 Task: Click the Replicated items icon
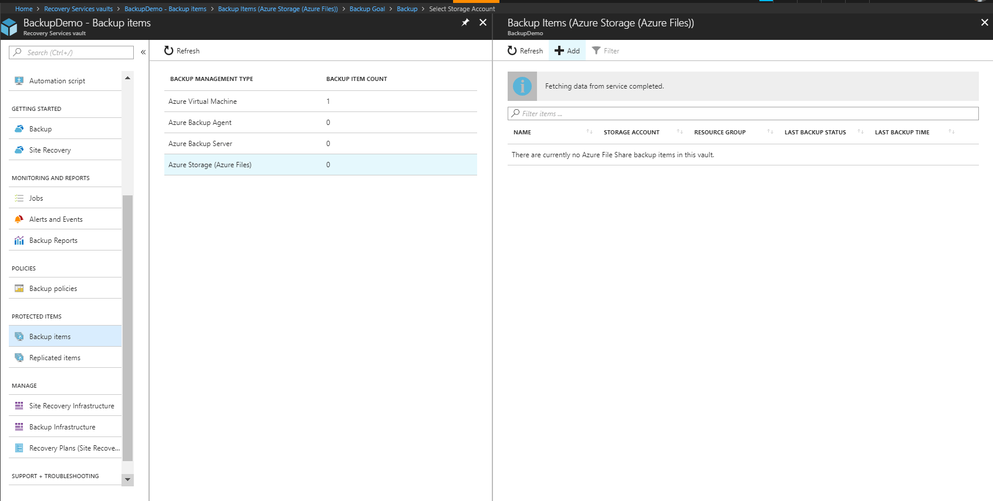click(x=19, y=358)
